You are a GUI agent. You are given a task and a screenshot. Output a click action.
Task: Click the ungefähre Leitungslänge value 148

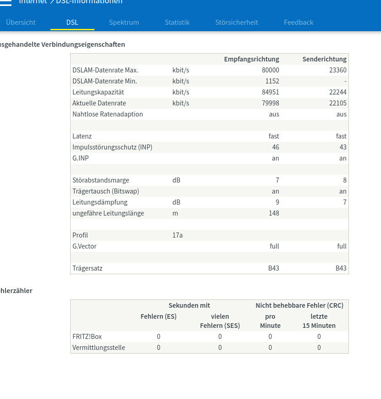pyautogui.click(x=274, y=213)
